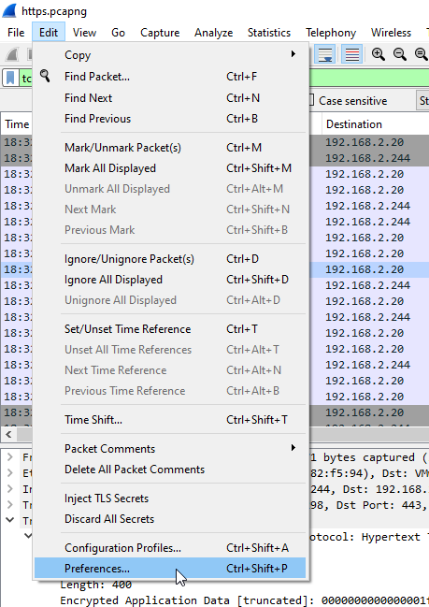This screenshot has width=429, height=607.
Task: Toggle the auto-scroll live capture toolbar icon
Action: [x=324, y=54]
